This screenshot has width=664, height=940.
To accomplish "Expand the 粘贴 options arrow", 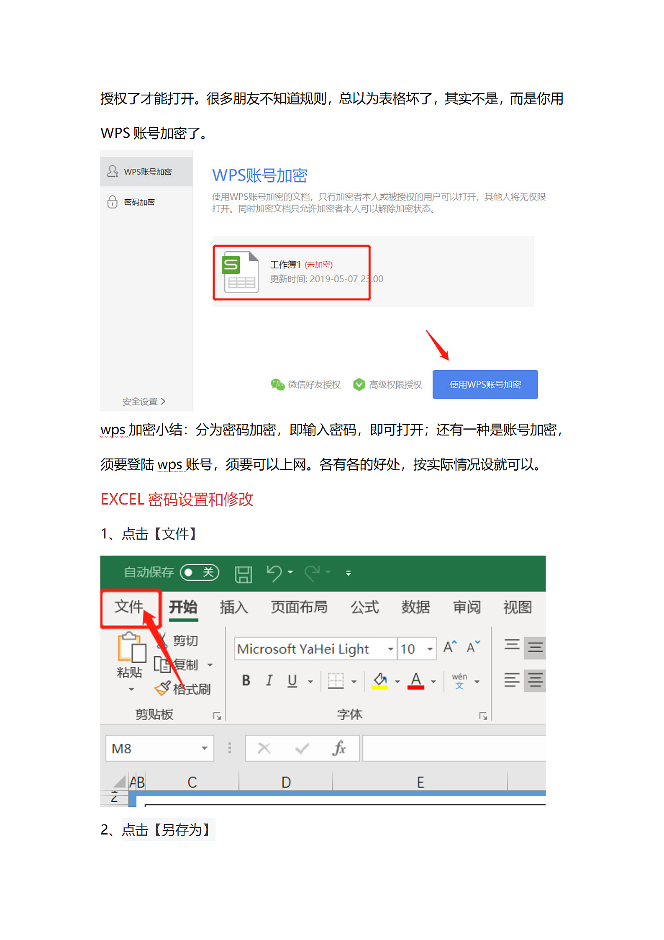I will pyautogui.click(x=131, y=689).
